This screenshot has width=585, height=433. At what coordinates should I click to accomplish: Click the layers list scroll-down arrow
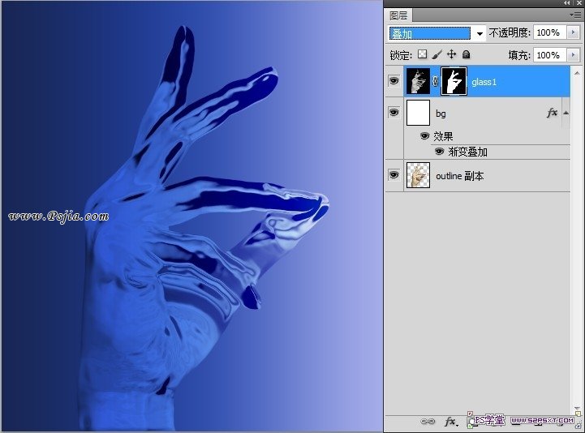click(577, 409)
